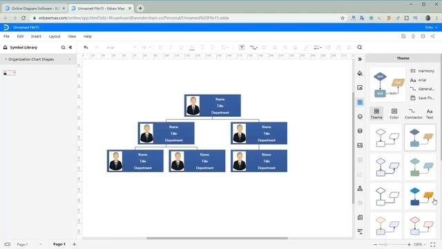This screenshot has width=442, height=249.
Task: Save the file using the toolbar save icon
Action: (x=403, y=37)
